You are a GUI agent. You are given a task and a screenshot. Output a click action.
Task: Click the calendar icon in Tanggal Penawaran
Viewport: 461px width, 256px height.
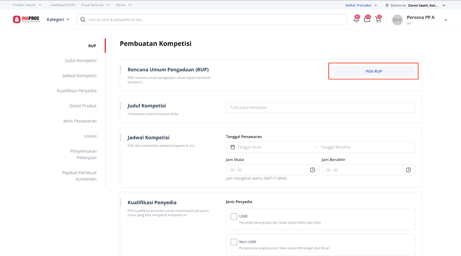[233, 147]
